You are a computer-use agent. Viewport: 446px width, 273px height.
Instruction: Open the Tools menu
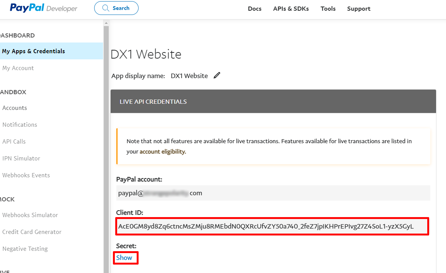(328, 9)
